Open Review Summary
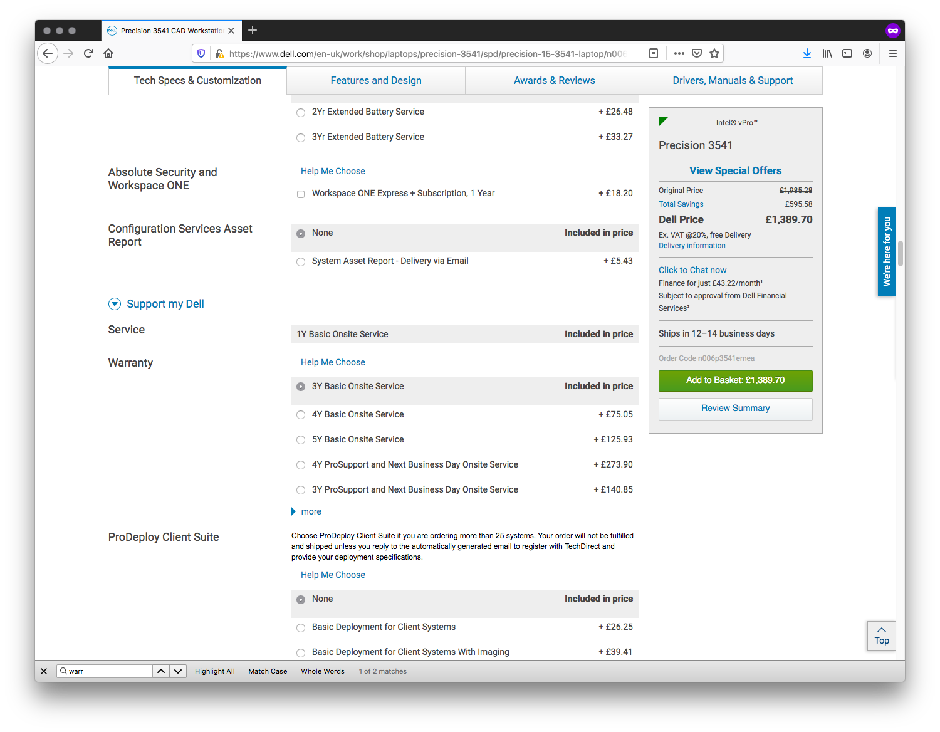Screen dimensions: 940x732 click(736, 409)
